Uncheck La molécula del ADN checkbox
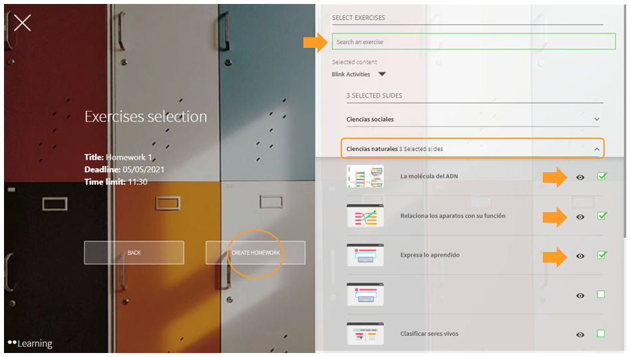The width and height of the screenshot is (630, 357). point(601,177)
